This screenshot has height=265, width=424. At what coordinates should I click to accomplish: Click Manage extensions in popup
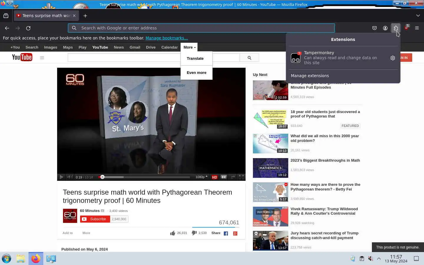pos(310,76)
